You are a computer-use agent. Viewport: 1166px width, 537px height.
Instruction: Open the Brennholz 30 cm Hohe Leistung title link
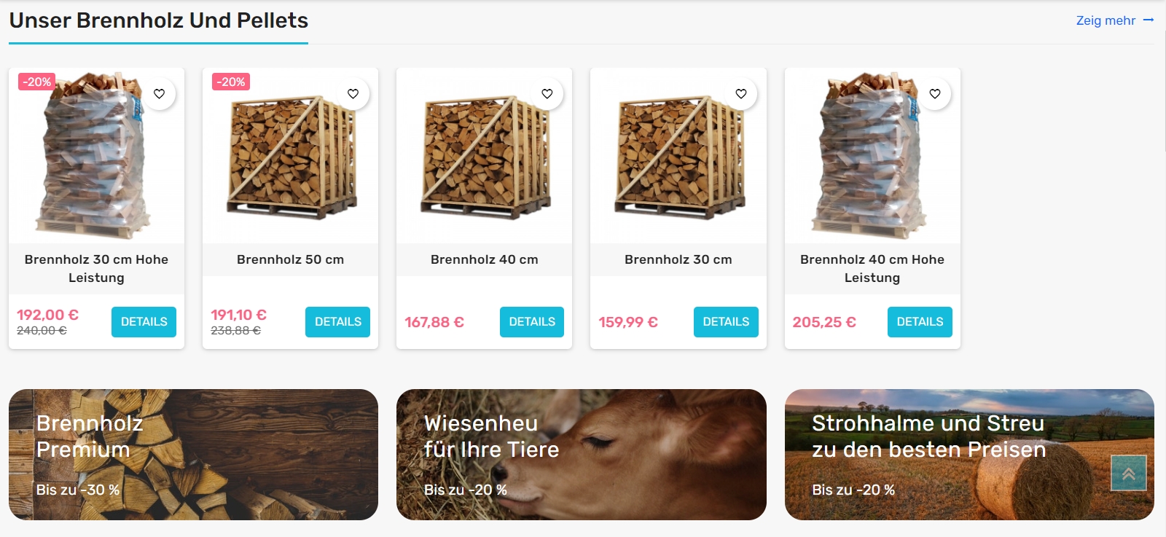point(96,268)
